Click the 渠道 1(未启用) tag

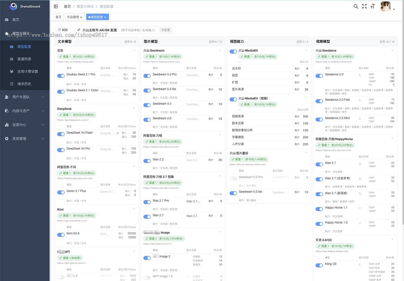(70, 258)
